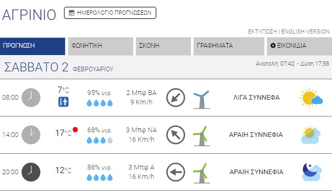Switch to the ΣΚΟΝΗ tab

(163, 46)
